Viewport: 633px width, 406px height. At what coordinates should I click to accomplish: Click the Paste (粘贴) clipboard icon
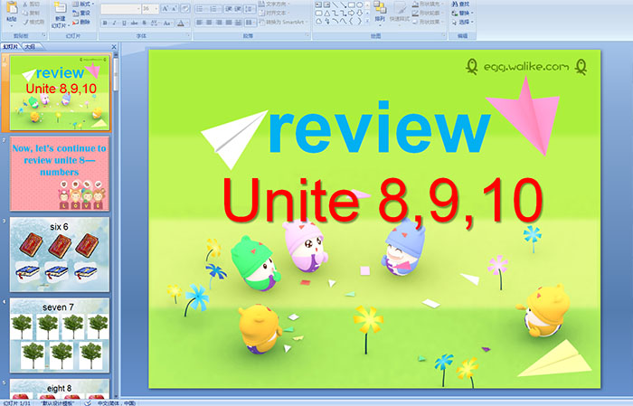point(12,7)
